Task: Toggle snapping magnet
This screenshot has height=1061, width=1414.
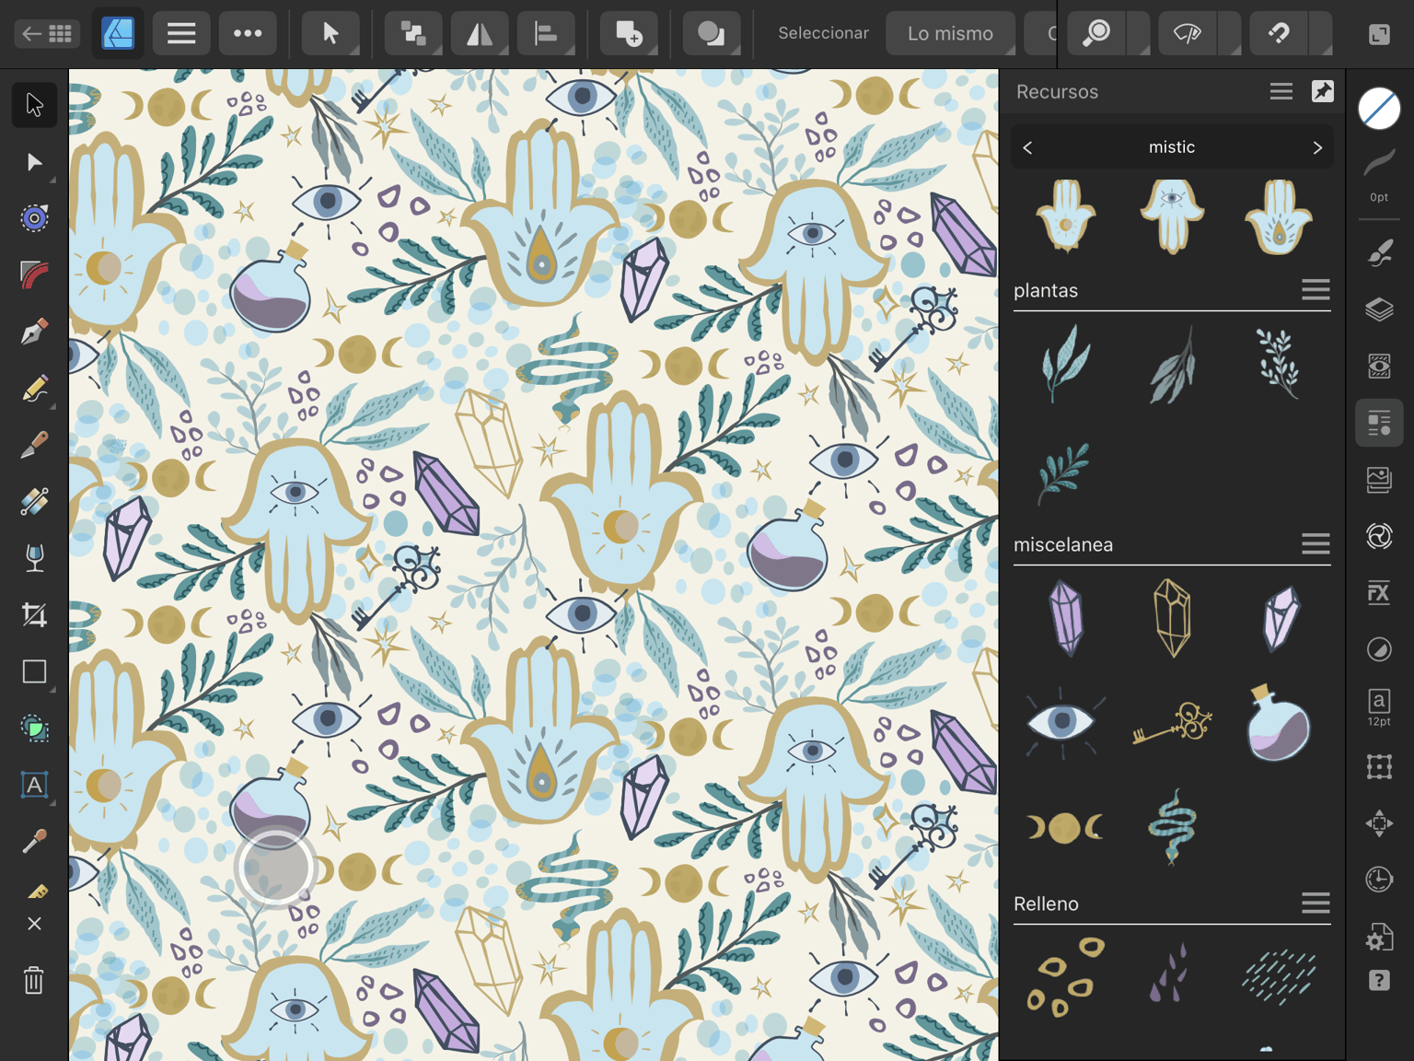Action: tap(1279, 34)
